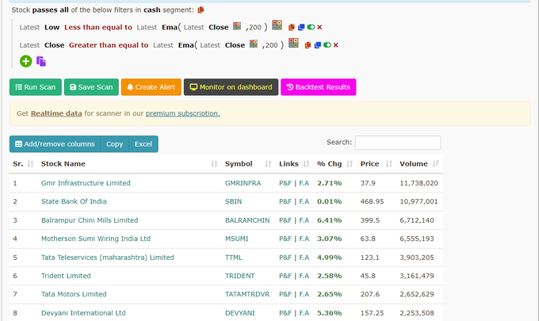Open the 'premium subscription' link
539x321 pixels.
tap(183, 113)
